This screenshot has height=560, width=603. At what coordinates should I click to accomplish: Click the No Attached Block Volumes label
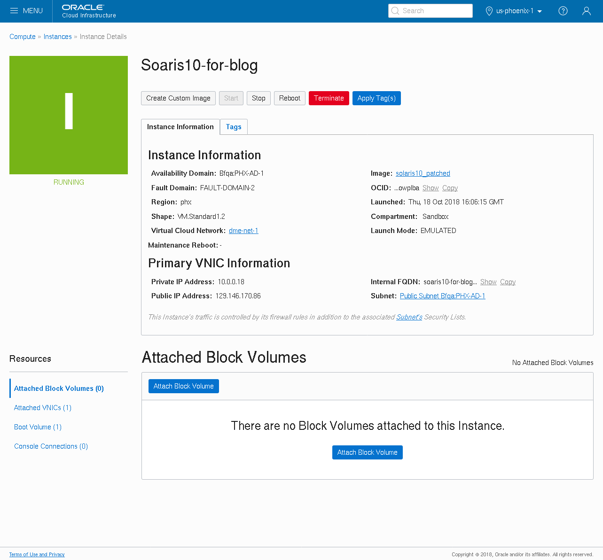coord(553,363)
